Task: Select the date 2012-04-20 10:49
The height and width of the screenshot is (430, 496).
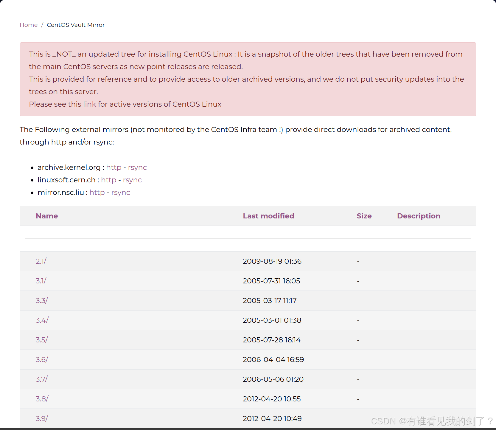Action: tap(272, 418)
